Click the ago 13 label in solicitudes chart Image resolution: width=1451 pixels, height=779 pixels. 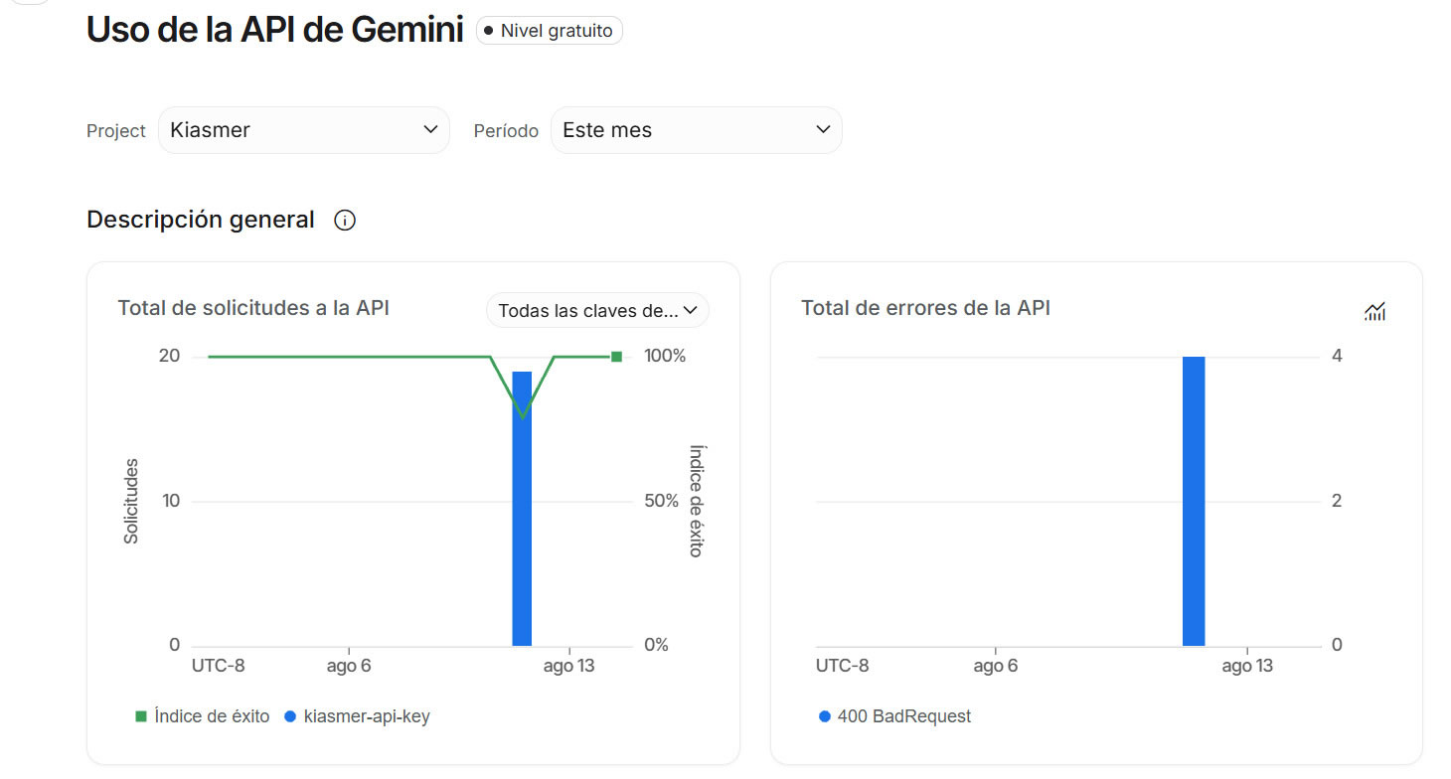568,666
